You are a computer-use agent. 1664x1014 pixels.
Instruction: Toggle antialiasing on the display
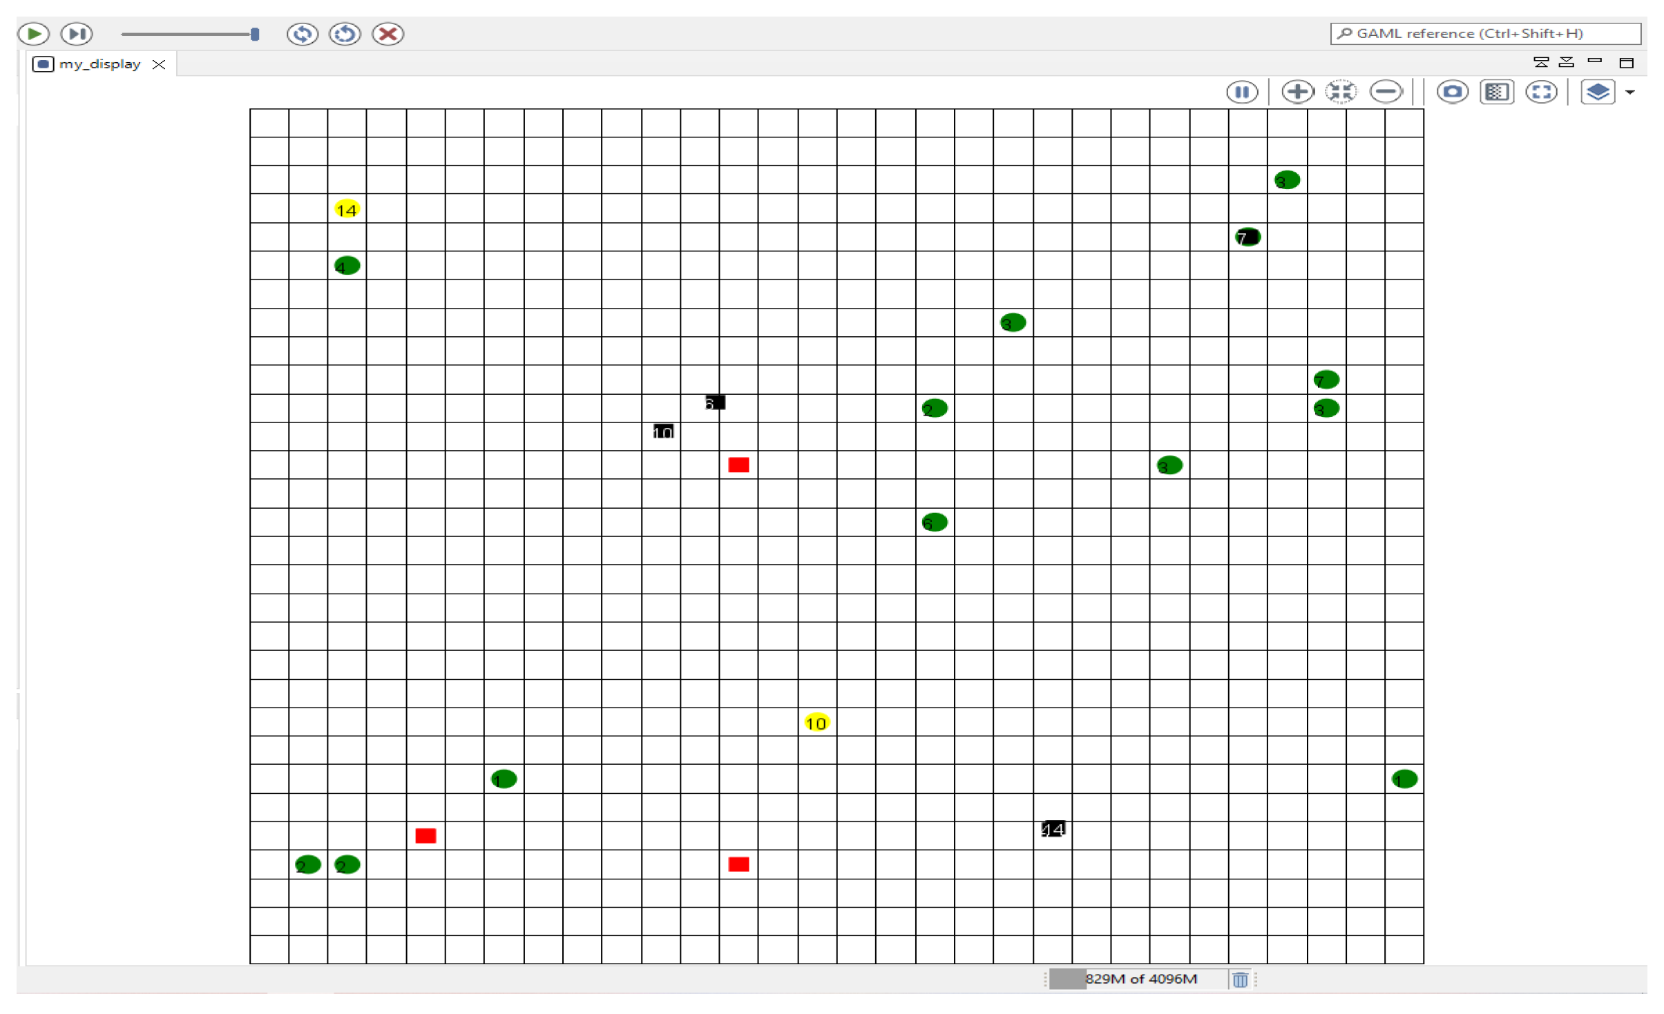point(1496,92)
